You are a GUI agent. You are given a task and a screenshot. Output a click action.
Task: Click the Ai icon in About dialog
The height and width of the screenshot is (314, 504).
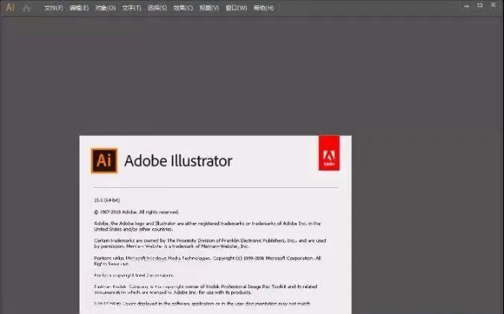[104, 160]
